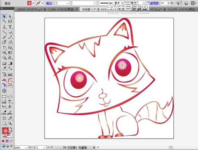198x150 pixels.
Task: Select the red arc path plugin tool
Action: tap(10, 80)
